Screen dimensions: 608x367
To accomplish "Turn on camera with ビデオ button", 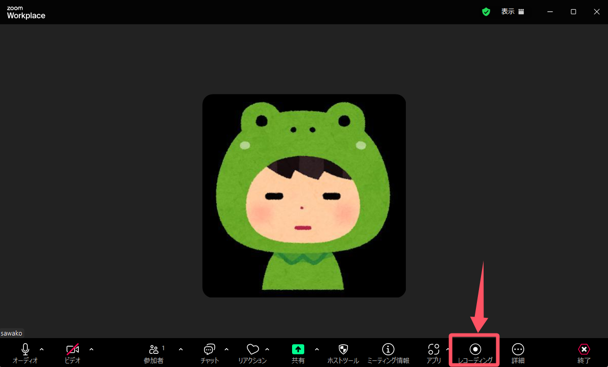I will [x=73, y=352].
